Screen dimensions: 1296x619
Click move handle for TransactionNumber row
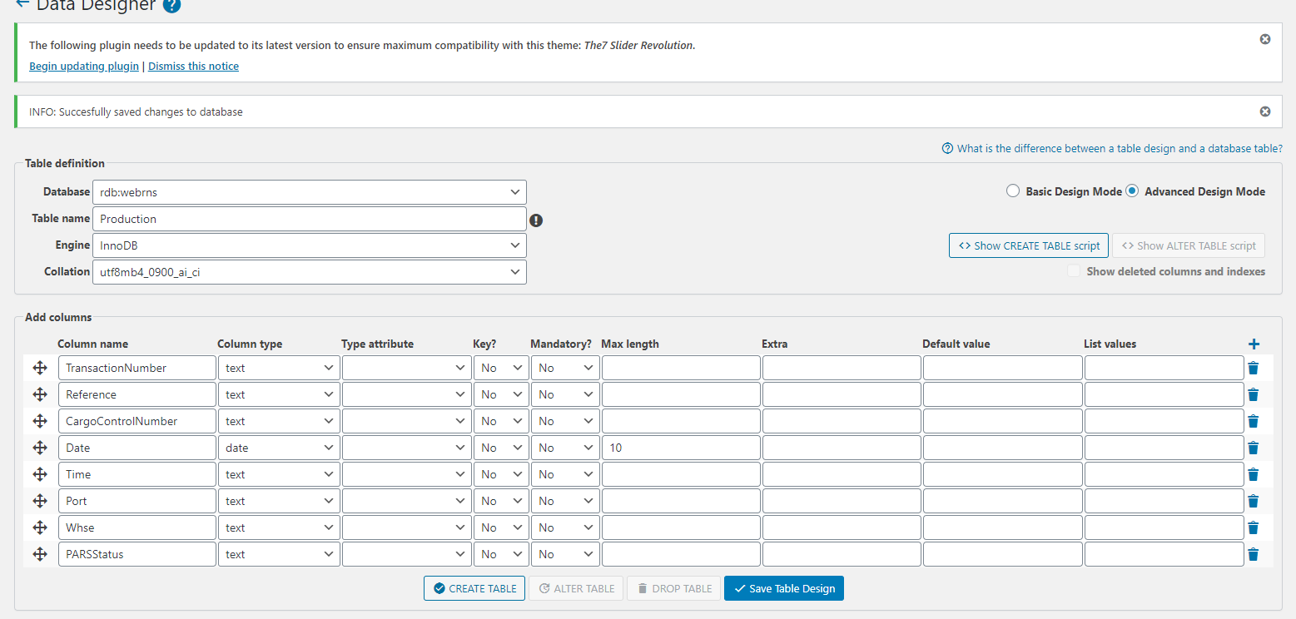click(40, 368)
